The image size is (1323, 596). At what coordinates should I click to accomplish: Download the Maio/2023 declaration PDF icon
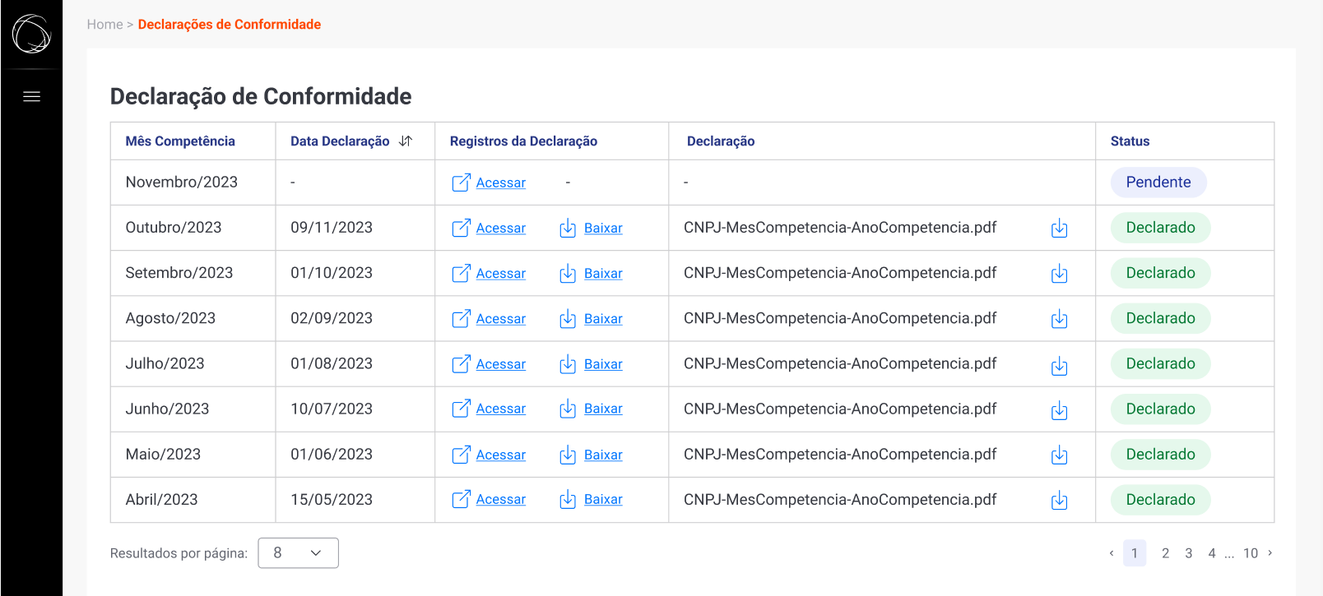click(1060, 455)
